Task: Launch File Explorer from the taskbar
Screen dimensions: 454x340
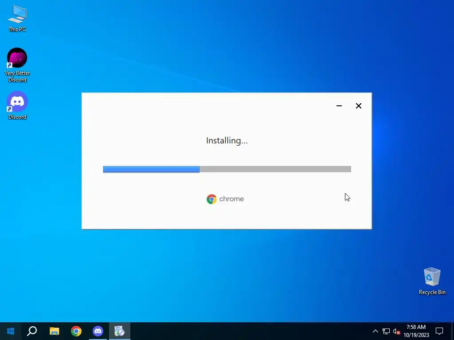Action: click(54, 331)
